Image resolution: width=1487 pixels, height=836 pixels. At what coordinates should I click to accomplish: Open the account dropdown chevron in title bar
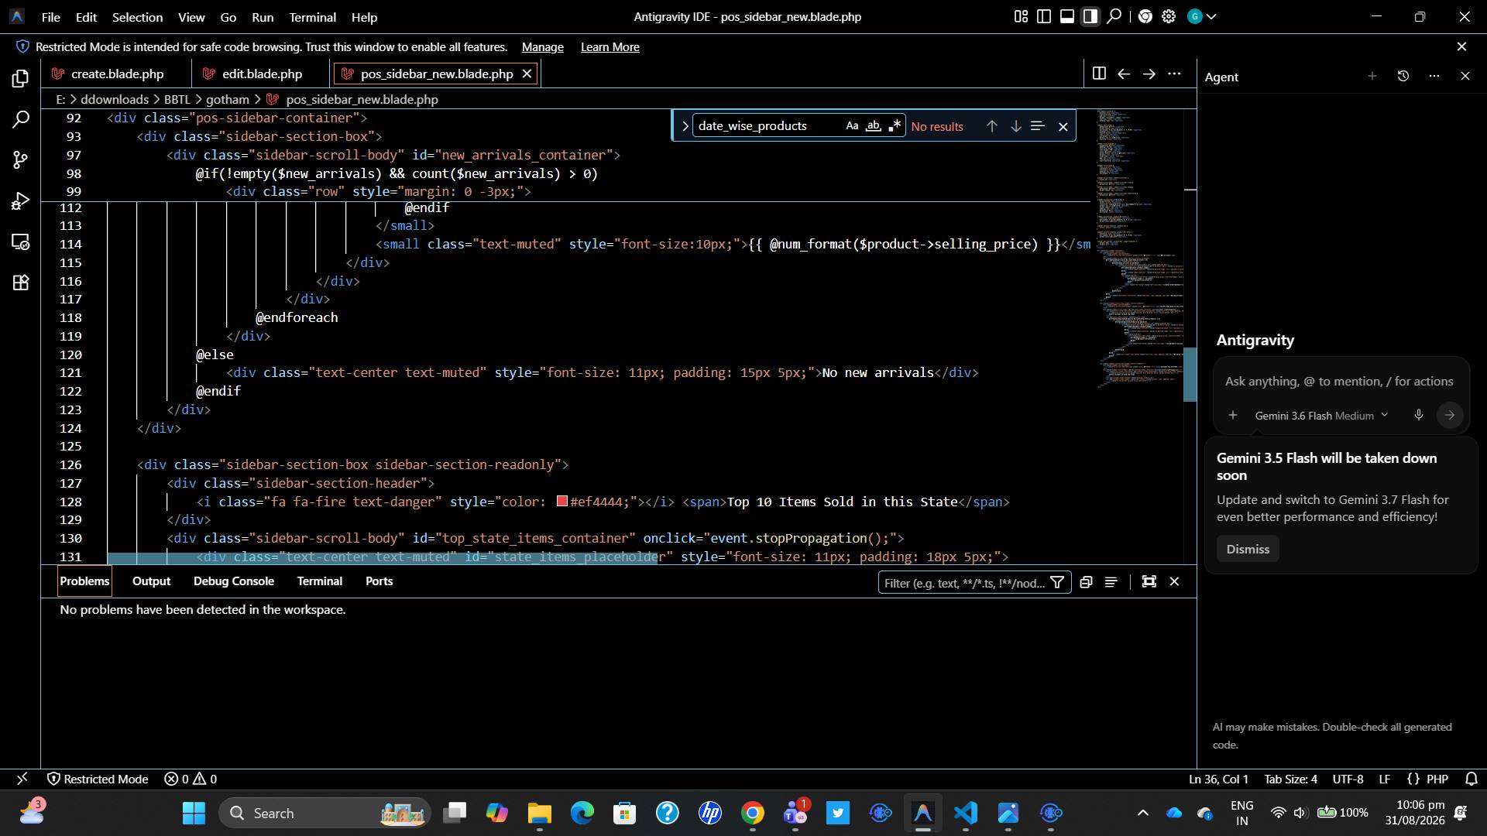[1212, 16]
